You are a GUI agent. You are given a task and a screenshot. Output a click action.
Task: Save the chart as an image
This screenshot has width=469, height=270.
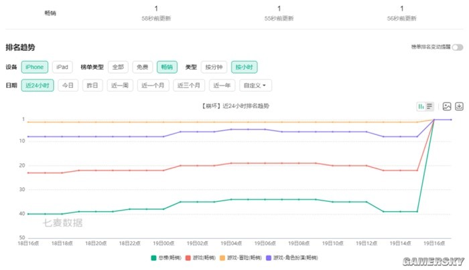[x=446, y=106]
